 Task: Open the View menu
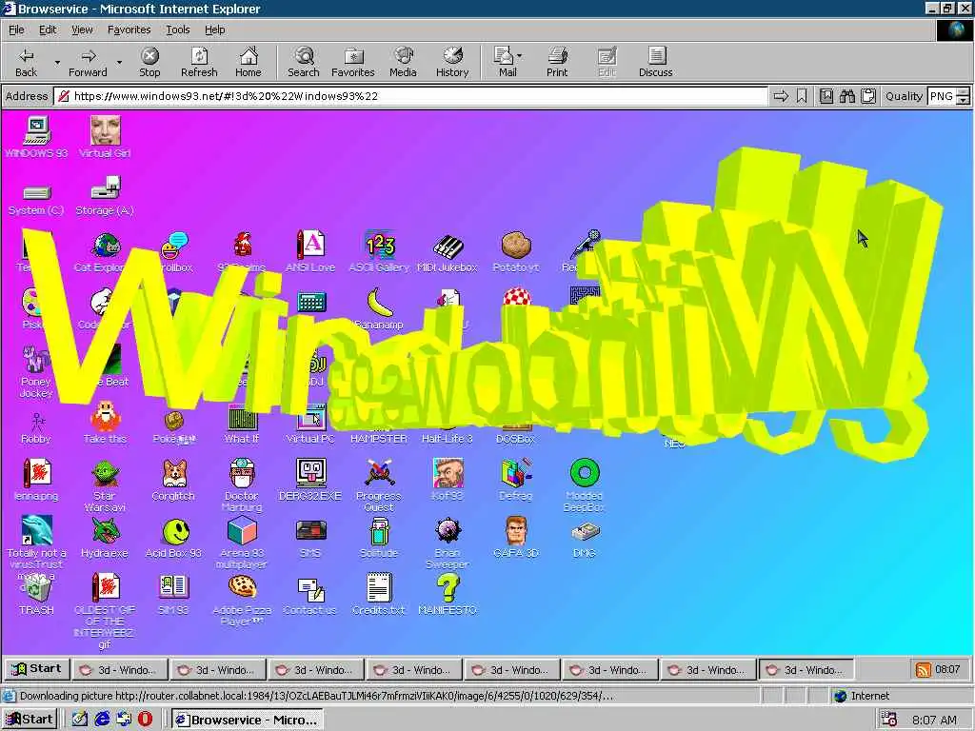pos(82,30)
